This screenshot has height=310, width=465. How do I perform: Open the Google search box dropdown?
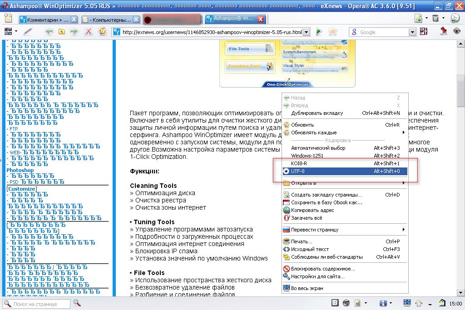pos(412,32)
